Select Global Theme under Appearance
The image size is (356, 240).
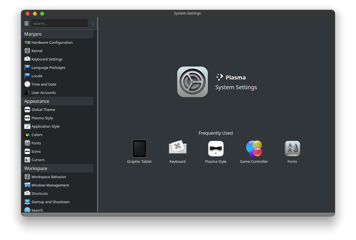point(58,110)
